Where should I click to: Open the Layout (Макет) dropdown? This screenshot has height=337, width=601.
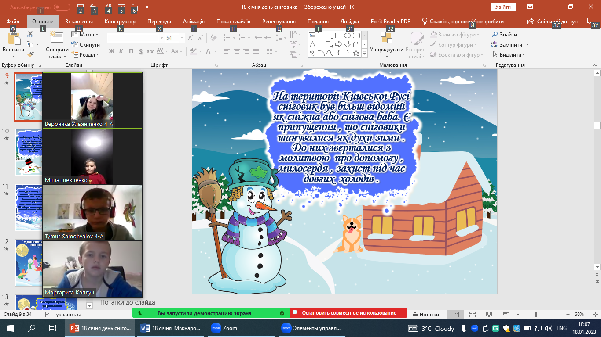click(87, 35)
